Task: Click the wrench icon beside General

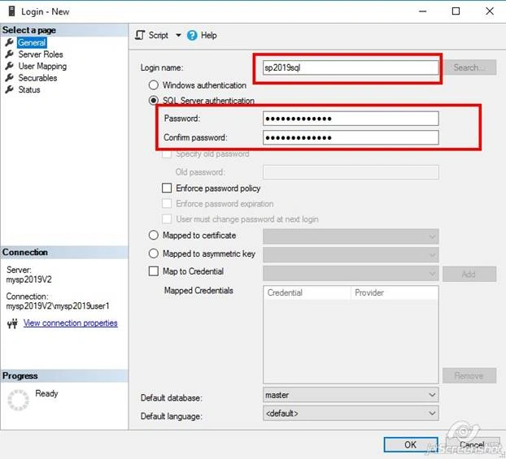Action: (10, 42)
